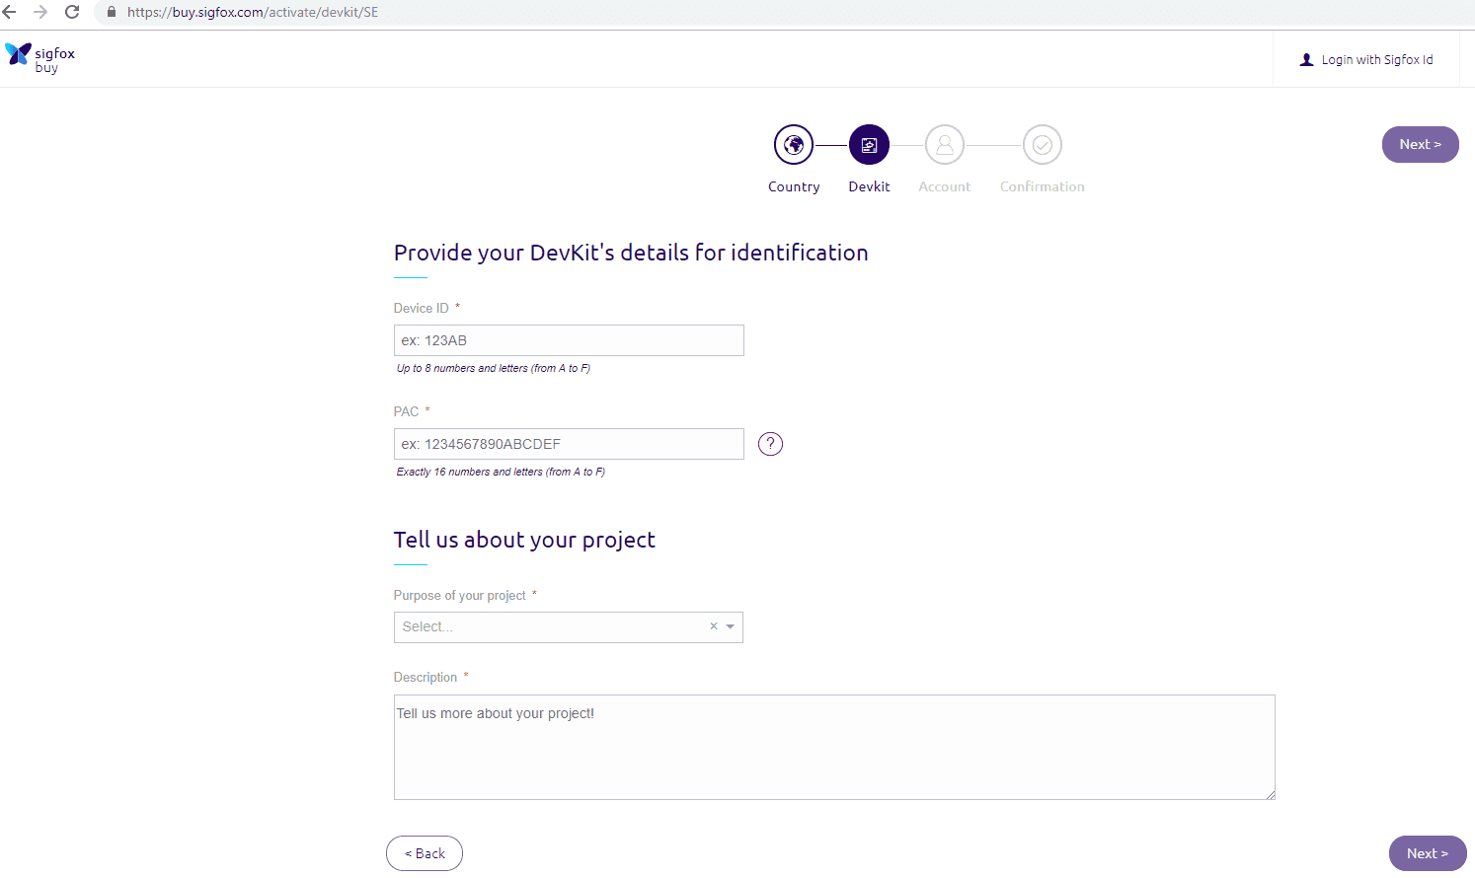
Task: Click the padlock icon in address bar
Action: pyautogui.click(x=112, y=12)
